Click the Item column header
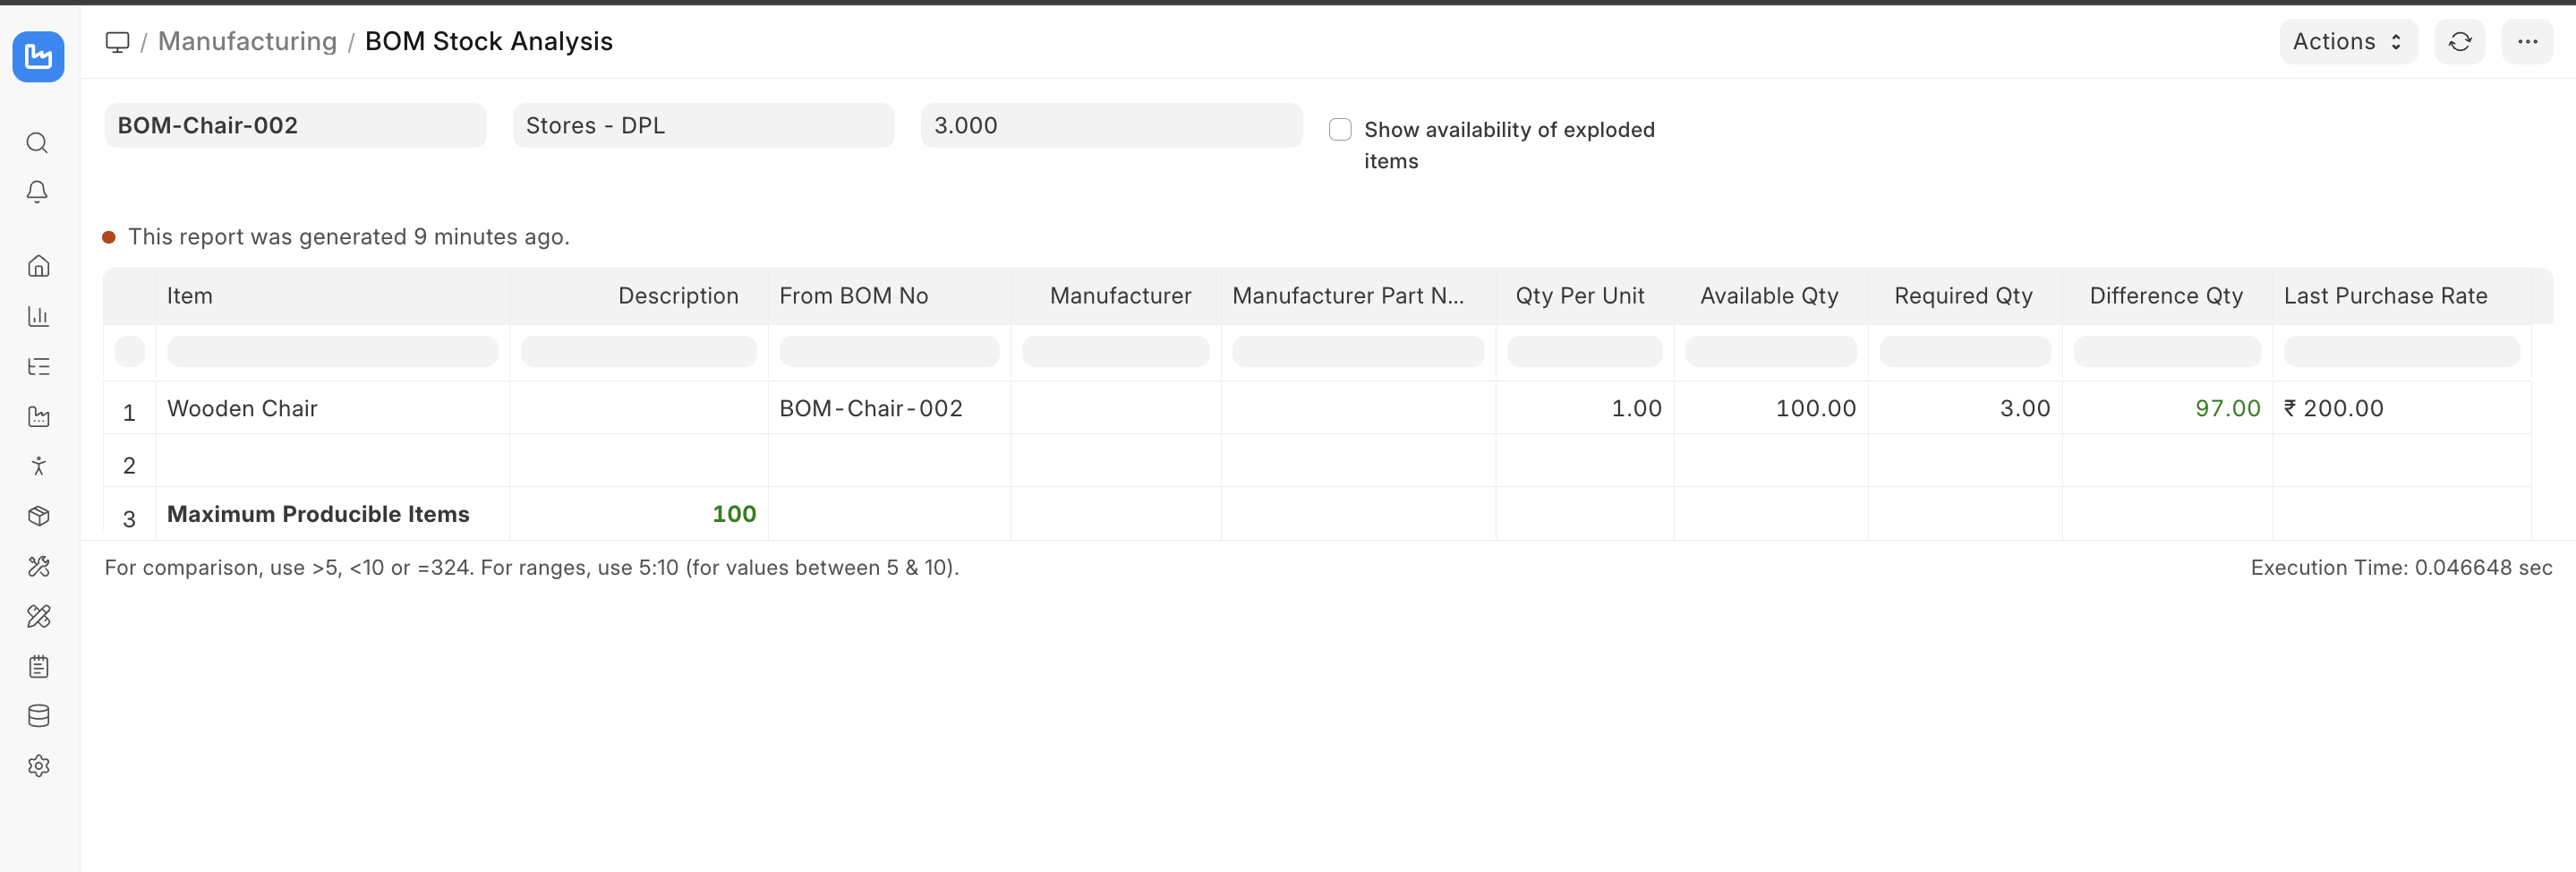The image size is (2576, 872). (190, 296)
